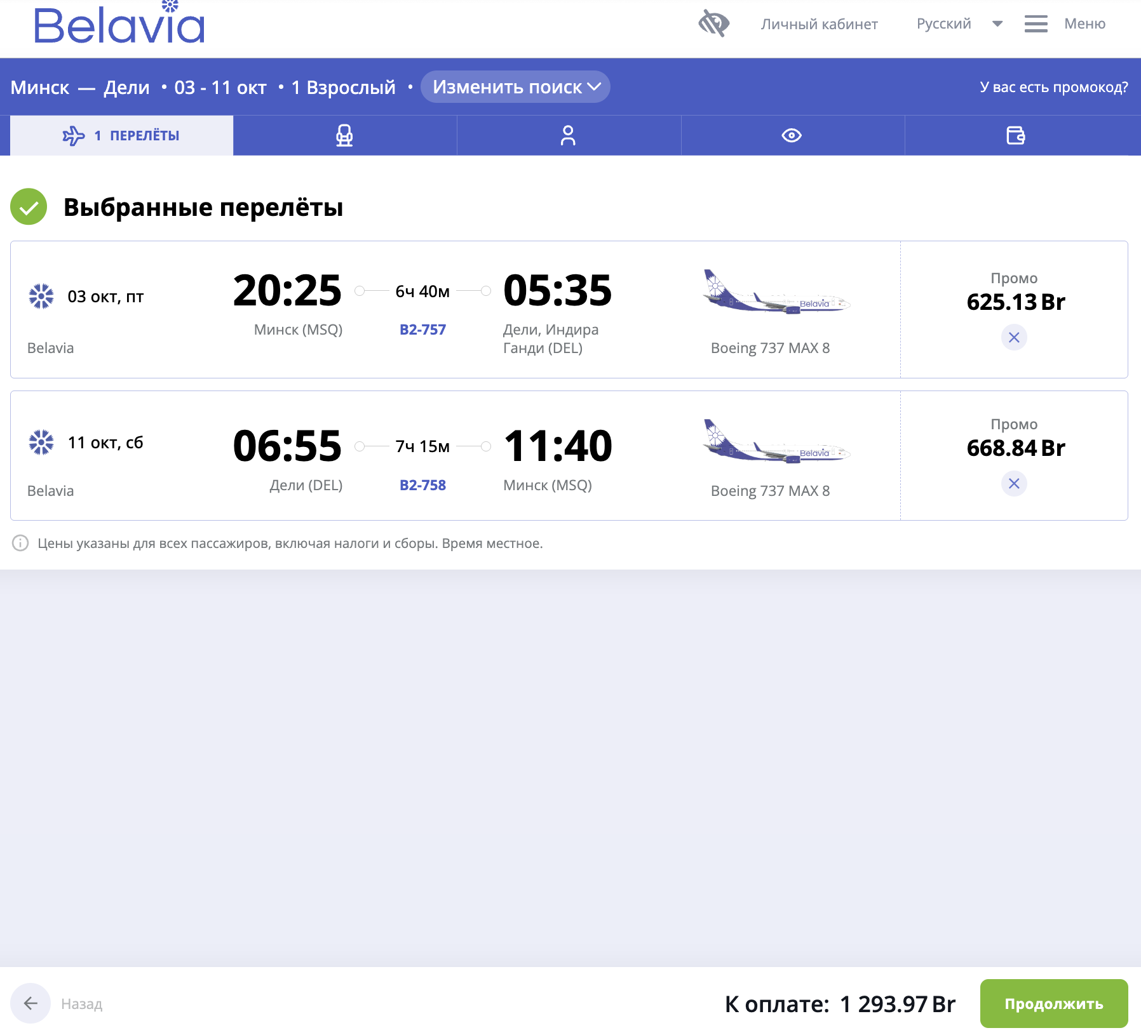Click the Минск — Дели route text
The width and height of the screenshot is (1141, 1035).
coord(80,87)
